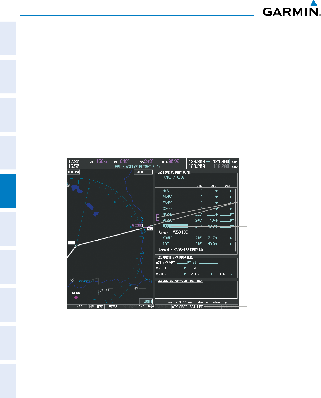321x398 pixels.
Task: Click the ACT VNV WPT altitude field
Action: (184, 263)
